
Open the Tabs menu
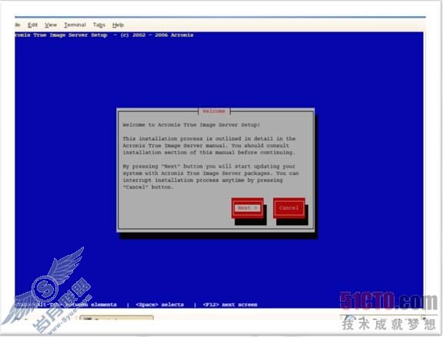[99, 25]
